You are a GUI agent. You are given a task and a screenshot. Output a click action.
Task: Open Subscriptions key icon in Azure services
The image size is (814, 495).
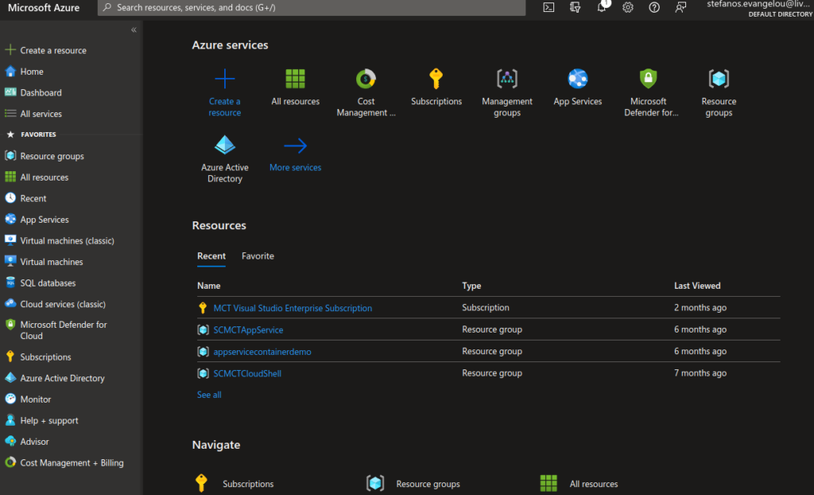[x=436, y=79]
